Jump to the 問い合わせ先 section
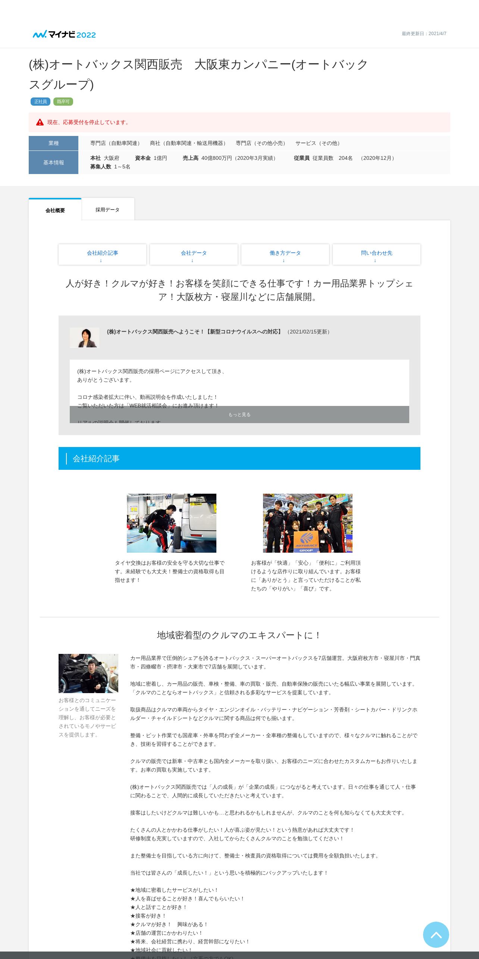 [376, 255]
